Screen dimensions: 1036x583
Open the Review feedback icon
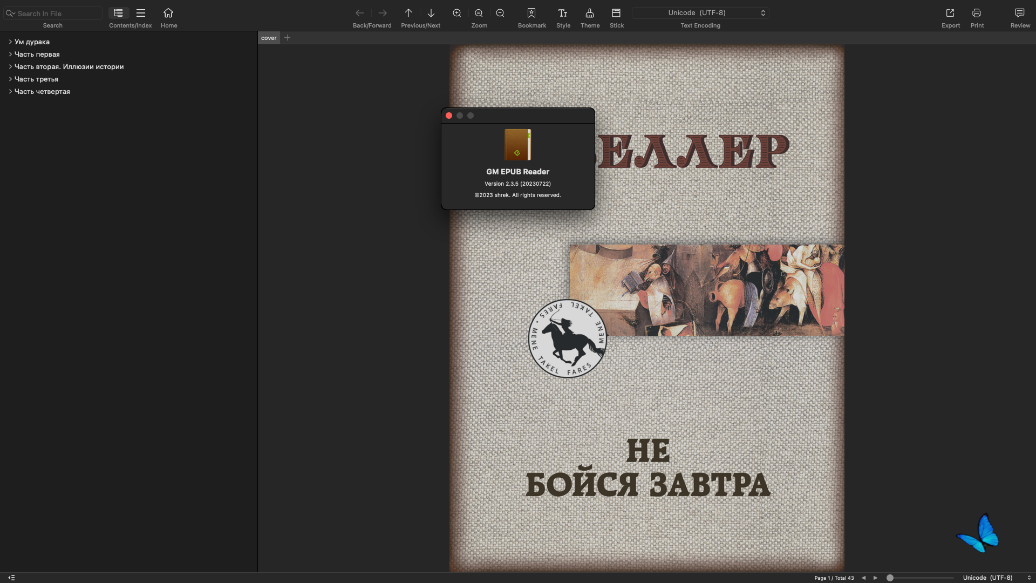tap(1020, 13)
